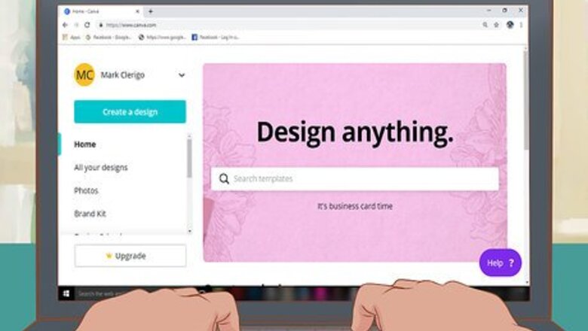This screenshot has width=588, height=331.
Task: Open All your designs
Action: [101, 168]
